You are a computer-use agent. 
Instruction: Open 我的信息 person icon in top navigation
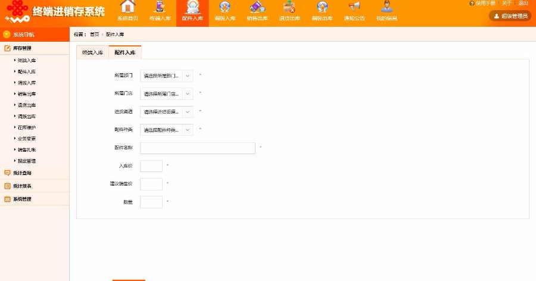(x=387, y=7)
